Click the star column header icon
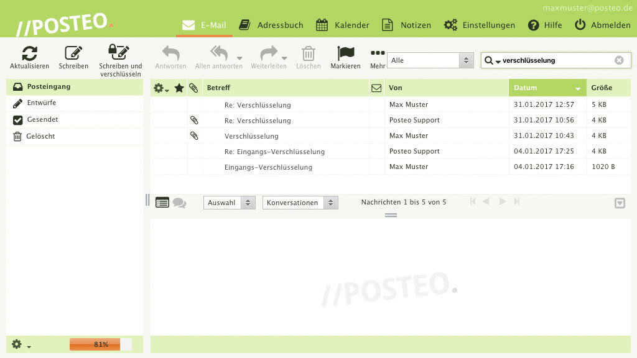 tap(179, 88)
